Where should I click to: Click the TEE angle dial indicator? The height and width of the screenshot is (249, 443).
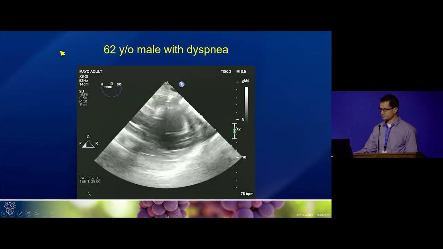click(x=111, y=89)
